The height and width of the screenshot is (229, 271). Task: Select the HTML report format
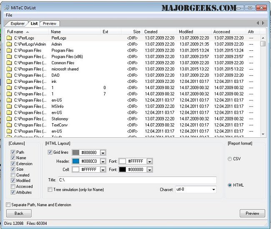click(x=230, y=185)
